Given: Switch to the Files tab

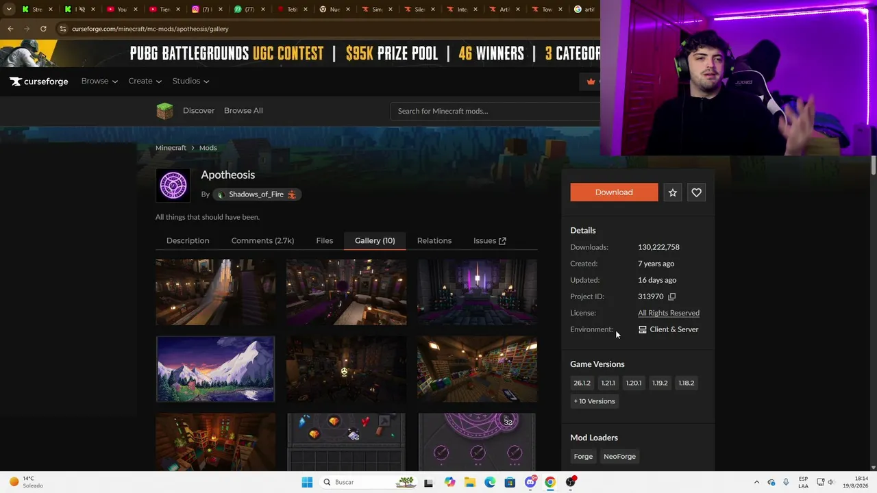Looking at the screenshot, I should [325, 241].
